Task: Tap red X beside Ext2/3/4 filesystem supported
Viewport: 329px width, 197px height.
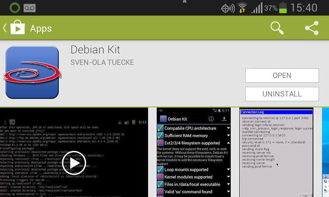Action: (160, 143)
